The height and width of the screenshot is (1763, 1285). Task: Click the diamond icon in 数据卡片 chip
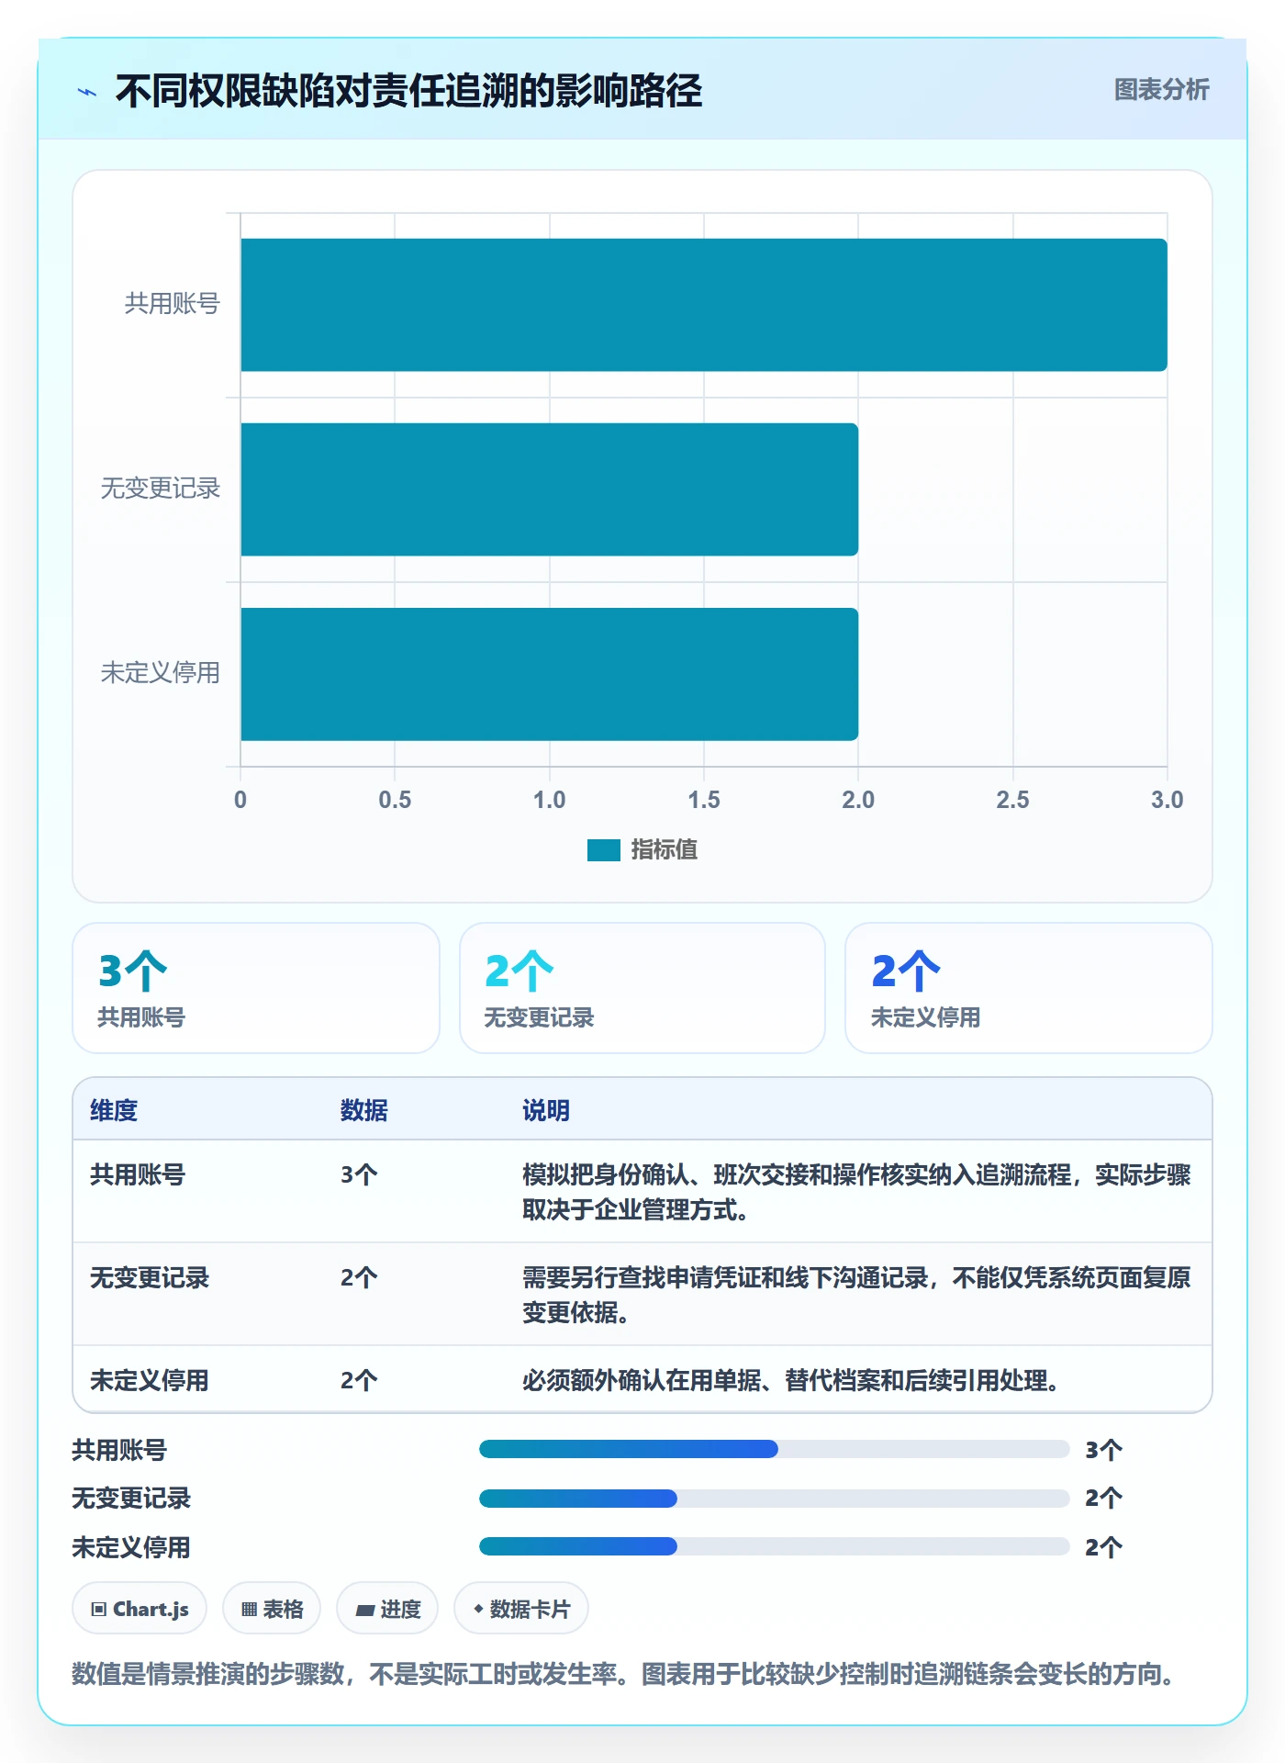tap(478, 1608)
